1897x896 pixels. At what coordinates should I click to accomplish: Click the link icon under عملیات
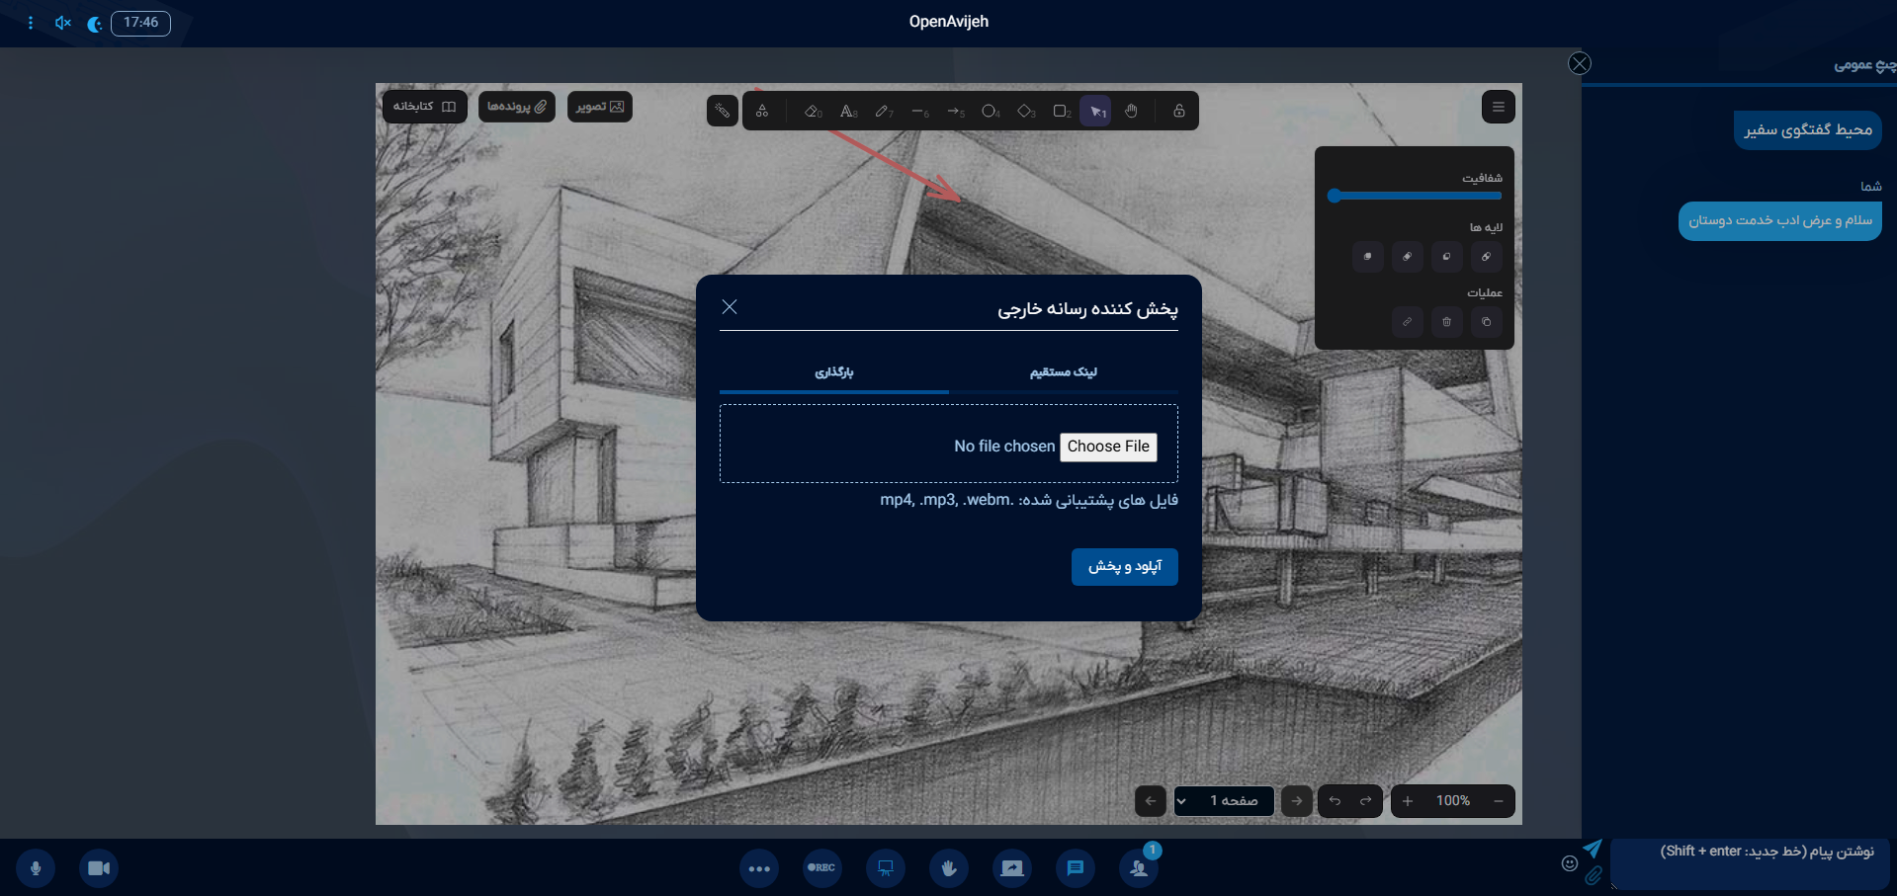1408,322
